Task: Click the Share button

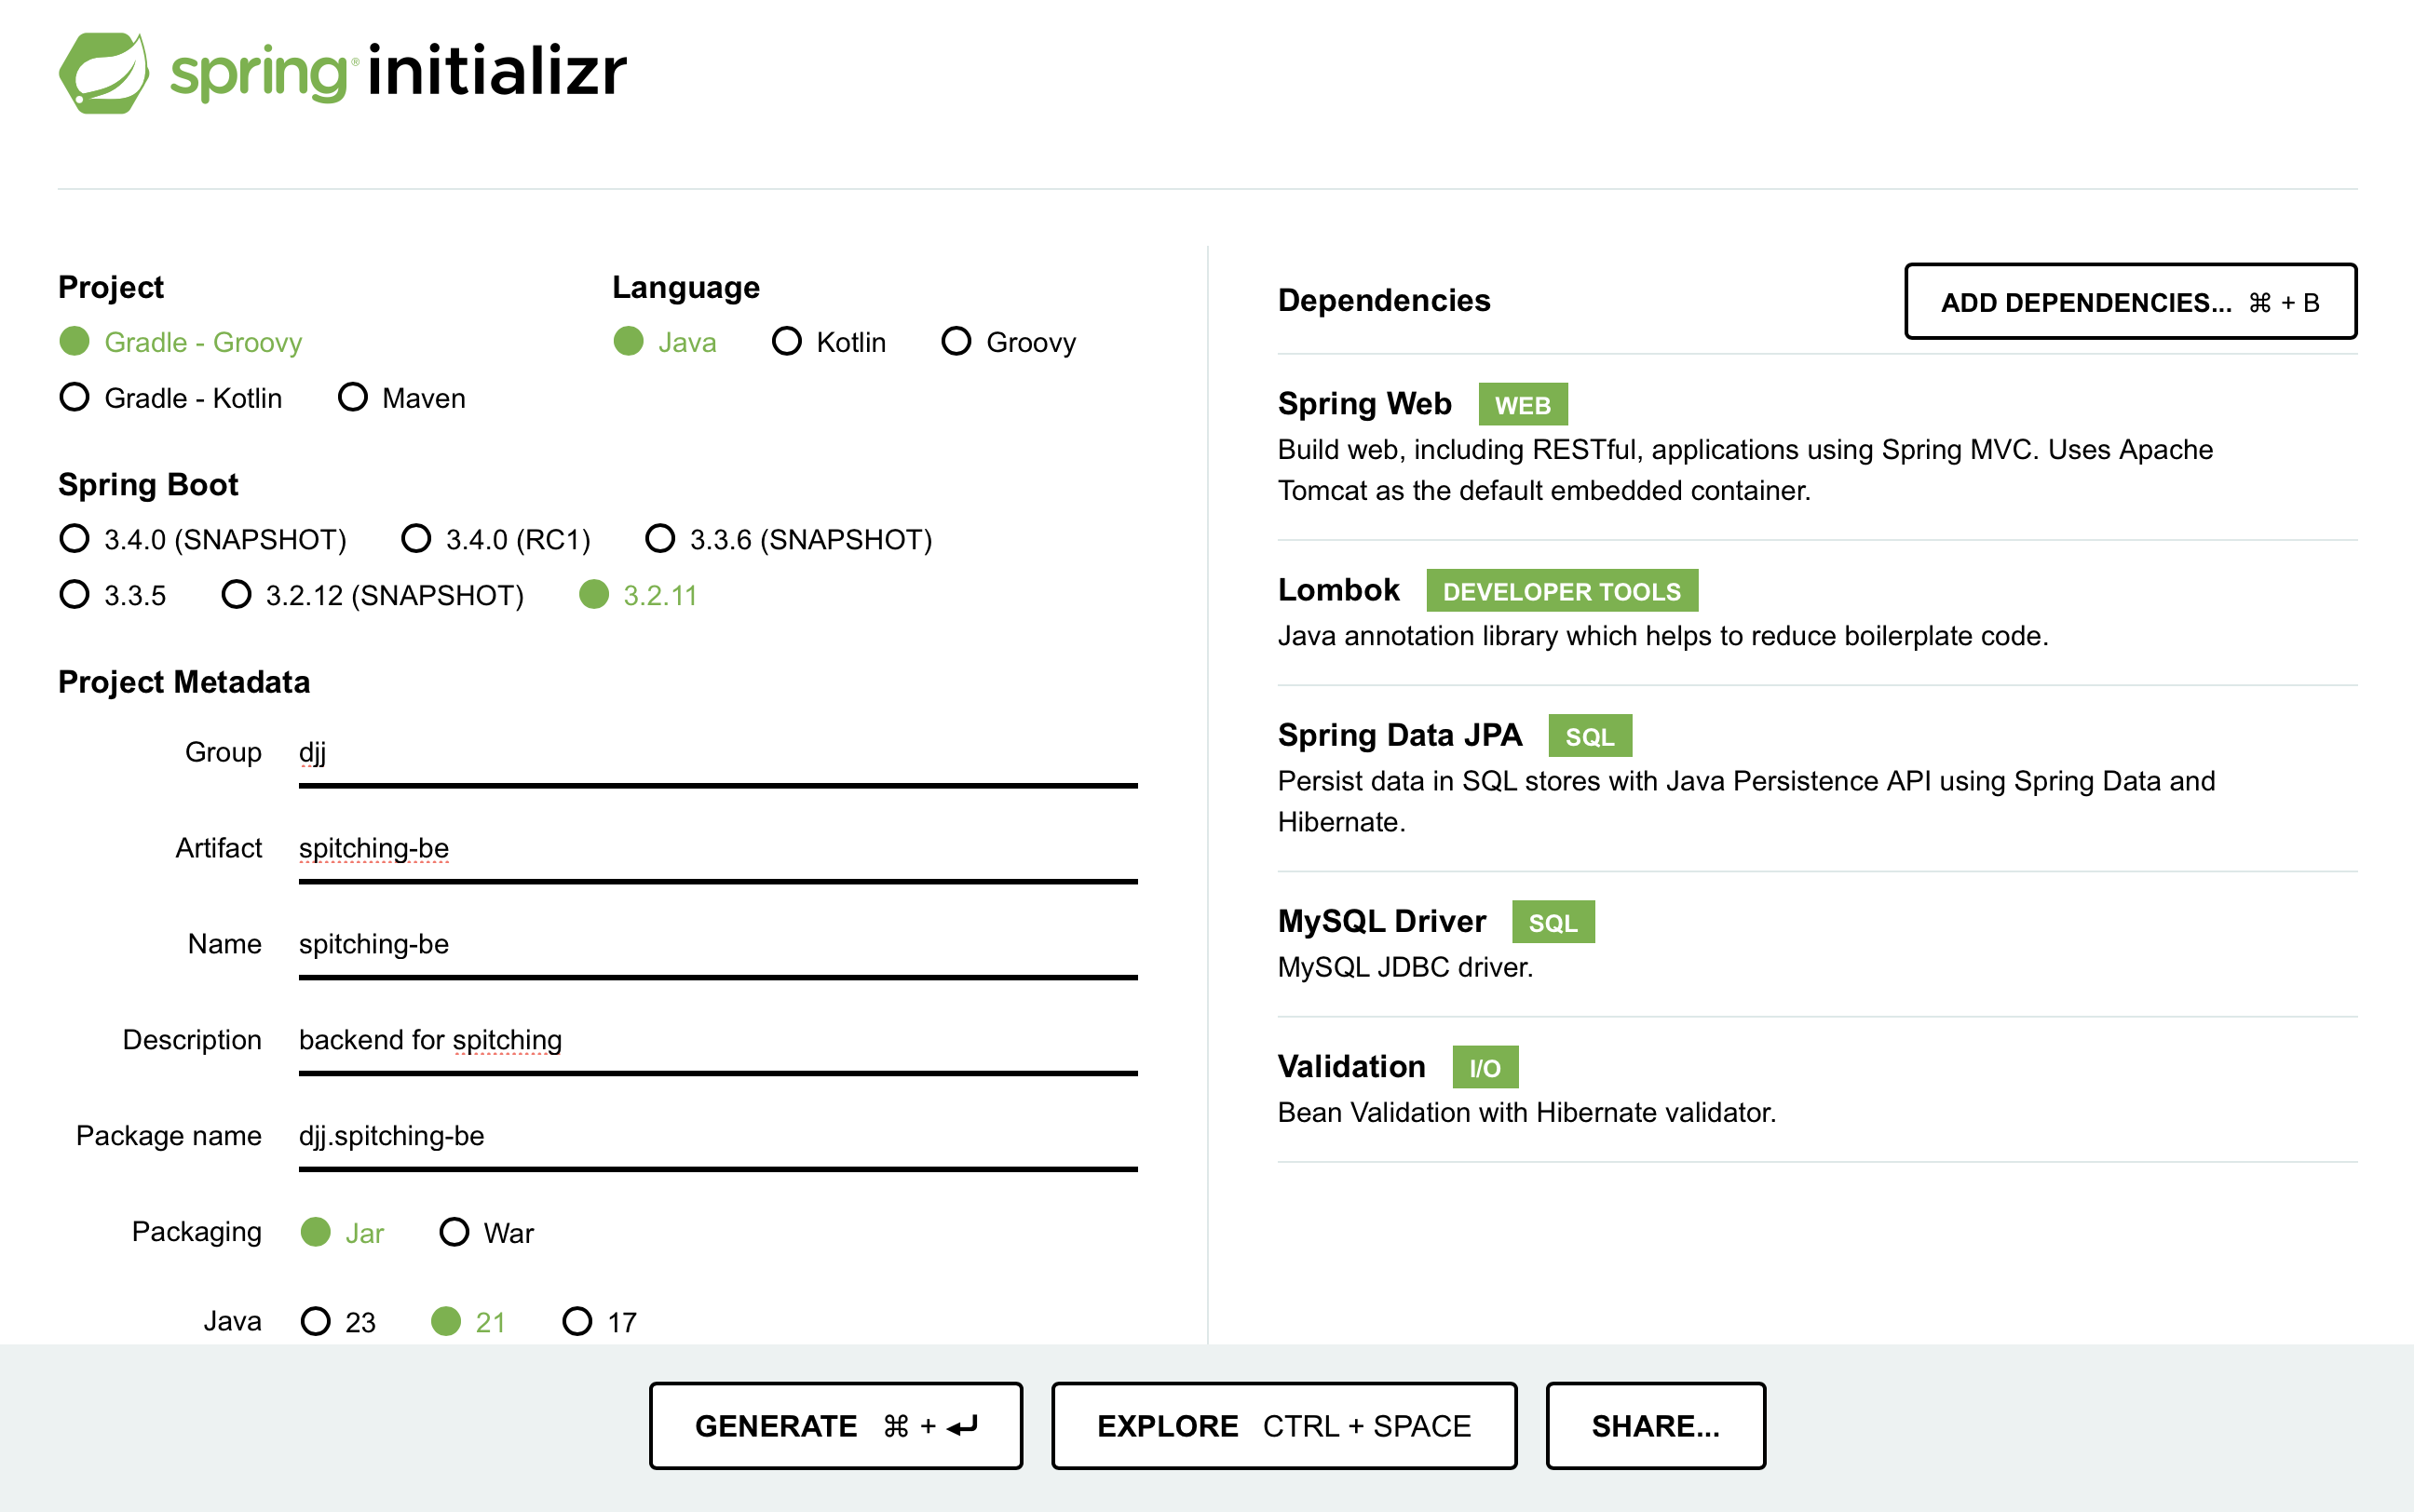Action: point(1655,1425)
